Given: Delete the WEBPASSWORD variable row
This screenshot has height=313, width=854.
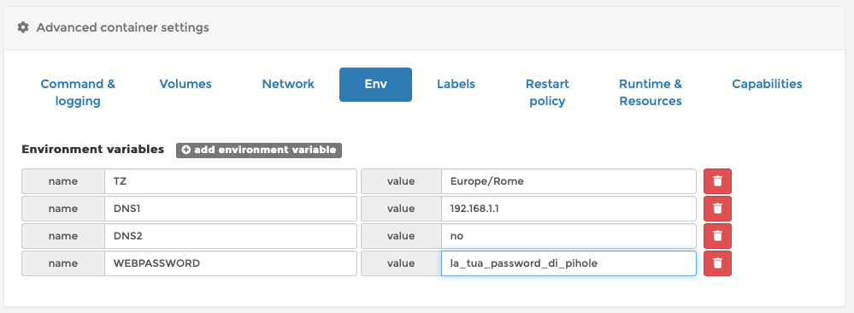Looking at the screenshot, I should point(717,263).
